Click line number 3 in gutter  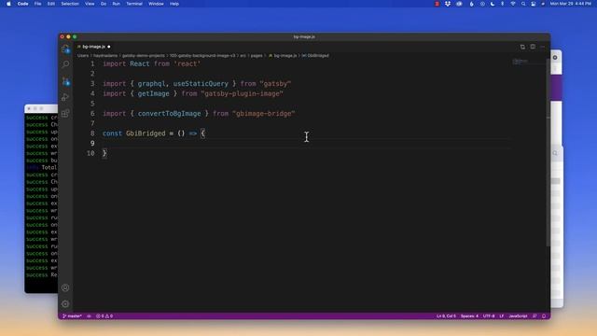click(x=92, y=84)
